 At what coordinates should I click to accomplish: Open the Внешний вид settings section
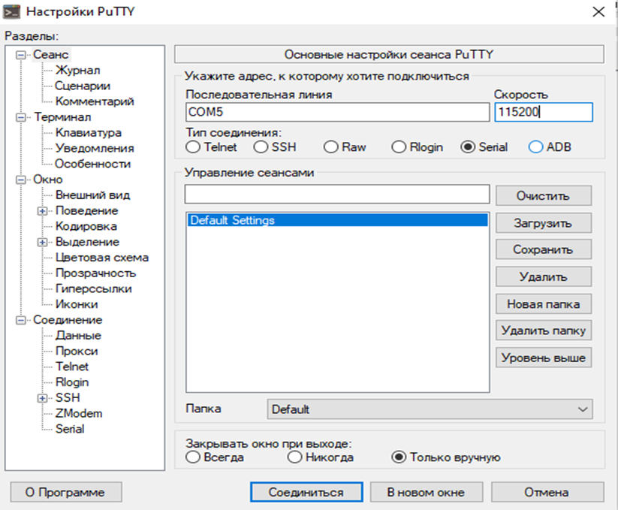point(92,195)
